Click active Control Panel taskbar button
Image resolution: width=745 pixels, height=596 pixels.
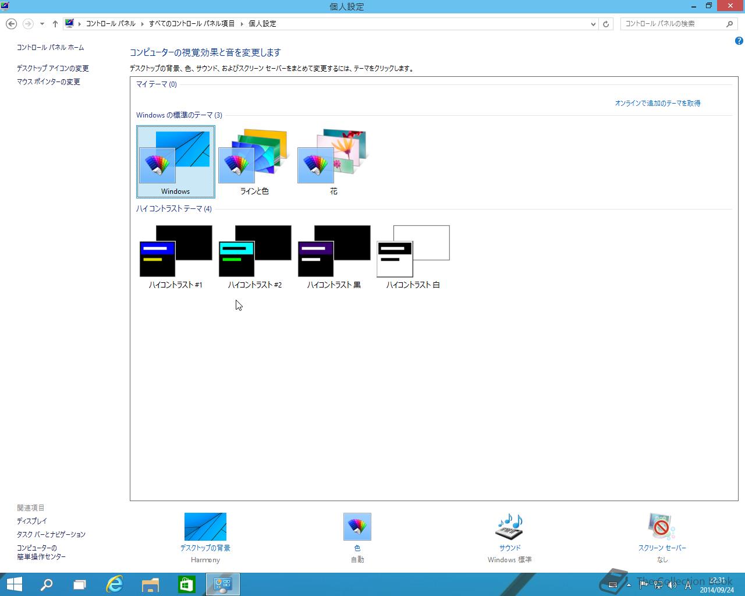(223, 584)
